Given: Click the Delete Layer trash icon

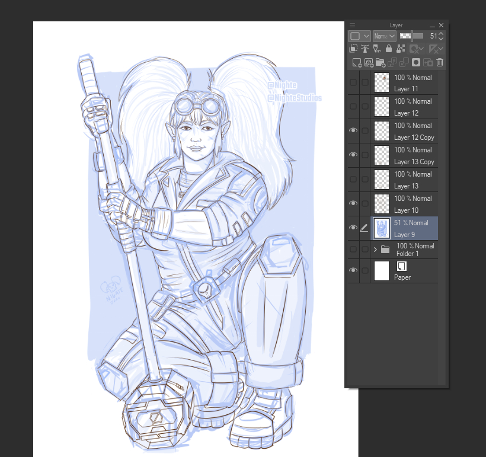Looking at the screenshot, I should click(440, 62).
